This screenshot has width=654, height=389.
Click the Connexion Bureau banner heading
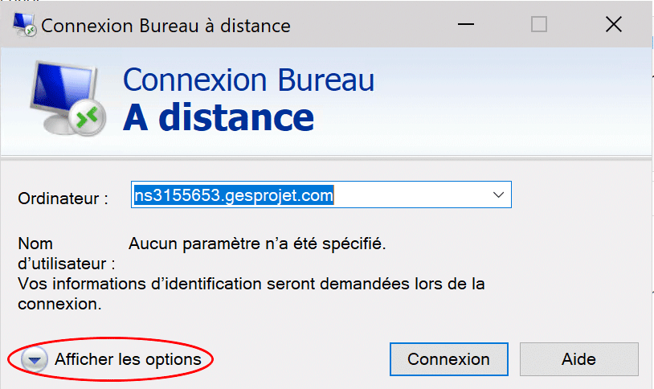click(248, 80)
